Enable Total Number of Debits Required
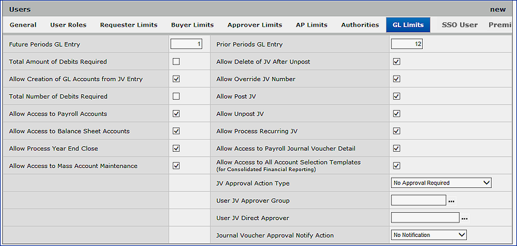 coord(176,96)
